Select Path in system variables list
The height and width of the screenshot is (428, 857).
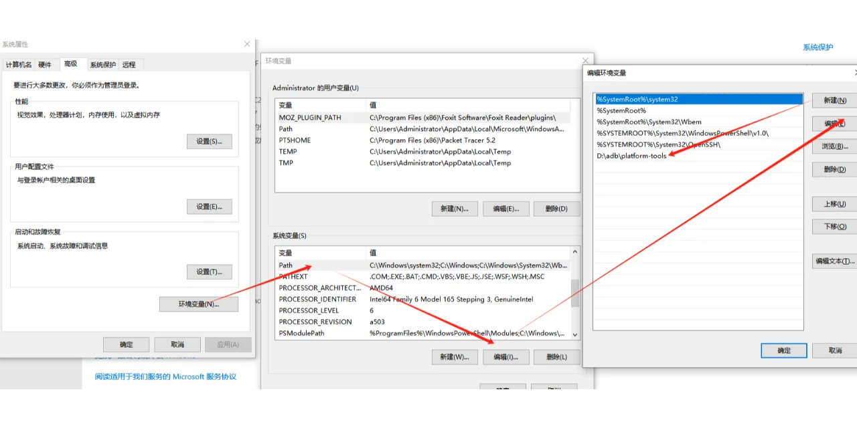422,265
